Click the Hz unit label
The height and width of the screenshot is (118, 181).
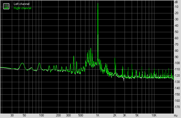176,115
